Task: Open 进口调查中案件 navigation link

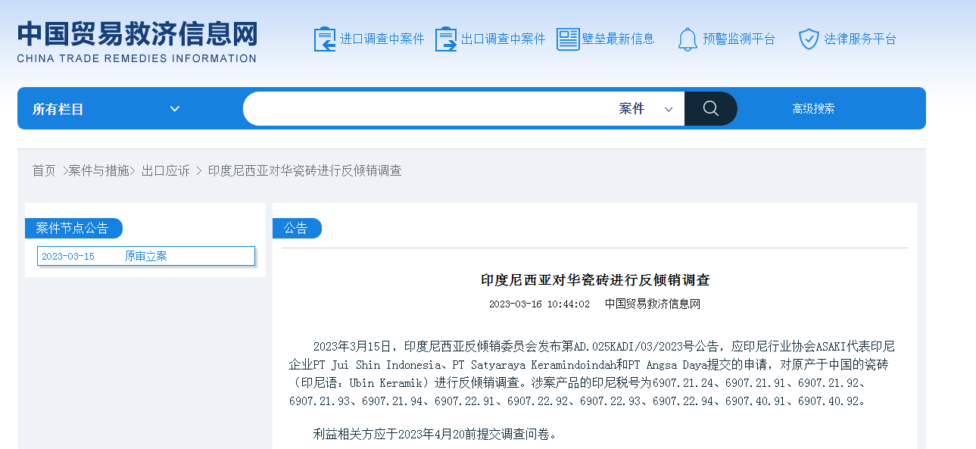Action: 382,39
